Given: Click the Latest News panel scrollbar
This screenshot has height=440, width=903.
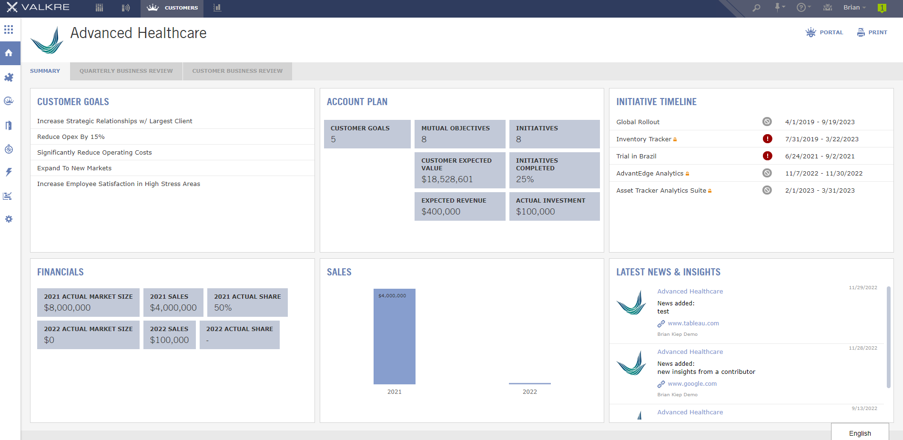Looking at the screenshot, I should [x=888, y=337].
